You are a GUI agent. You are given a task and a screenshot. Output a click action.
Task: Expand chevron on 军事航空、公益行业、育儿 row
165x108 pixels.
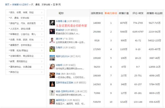click(x=42, y=34)
